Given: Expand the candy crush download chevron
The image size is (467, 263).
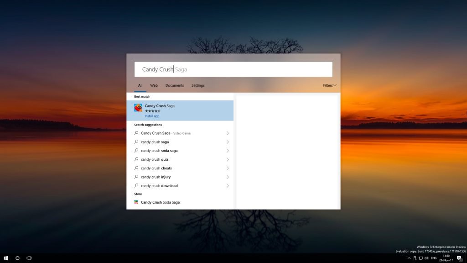Looking at the screenshot, I should click(228, 186).
